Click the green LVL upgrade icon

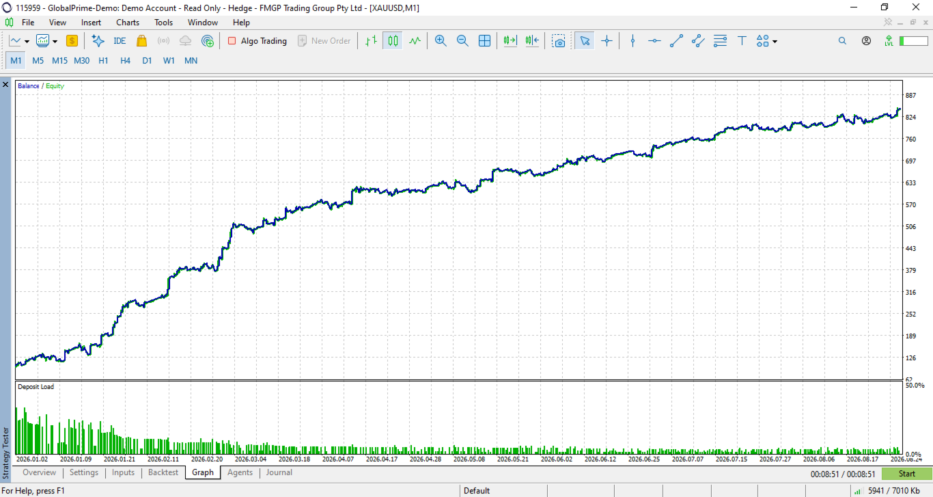coord(889,41)
